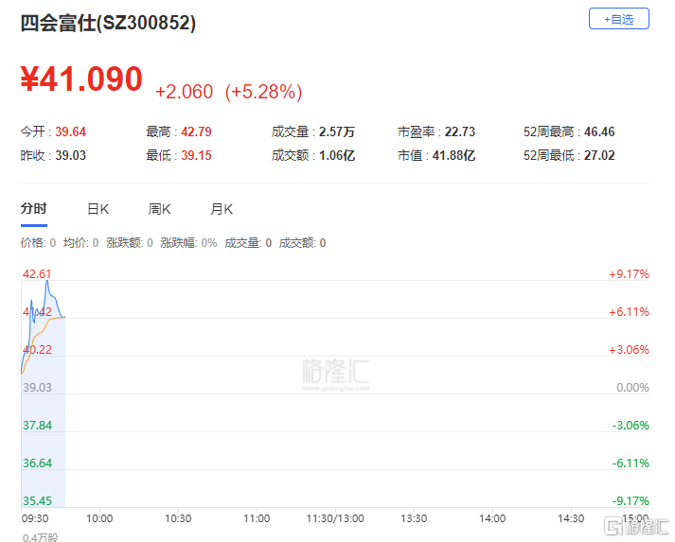Click the 市值 value 41.88亿
The height and width of the screenshot is (542, 675).
click(453, 155)
